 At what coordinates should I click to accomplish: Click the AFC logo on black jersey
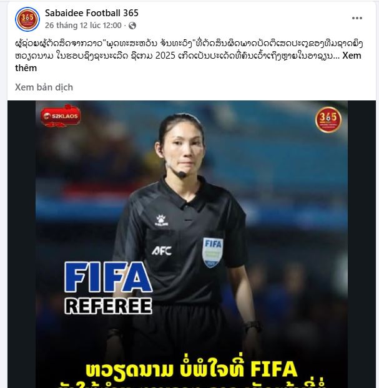162,251
